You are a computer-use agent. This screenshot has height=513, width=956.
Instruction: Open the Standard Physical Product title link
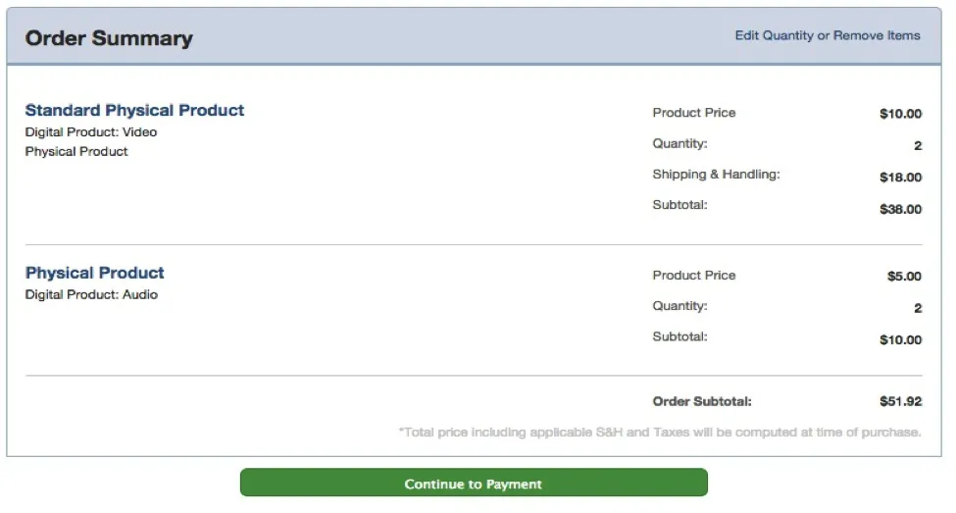134,110
